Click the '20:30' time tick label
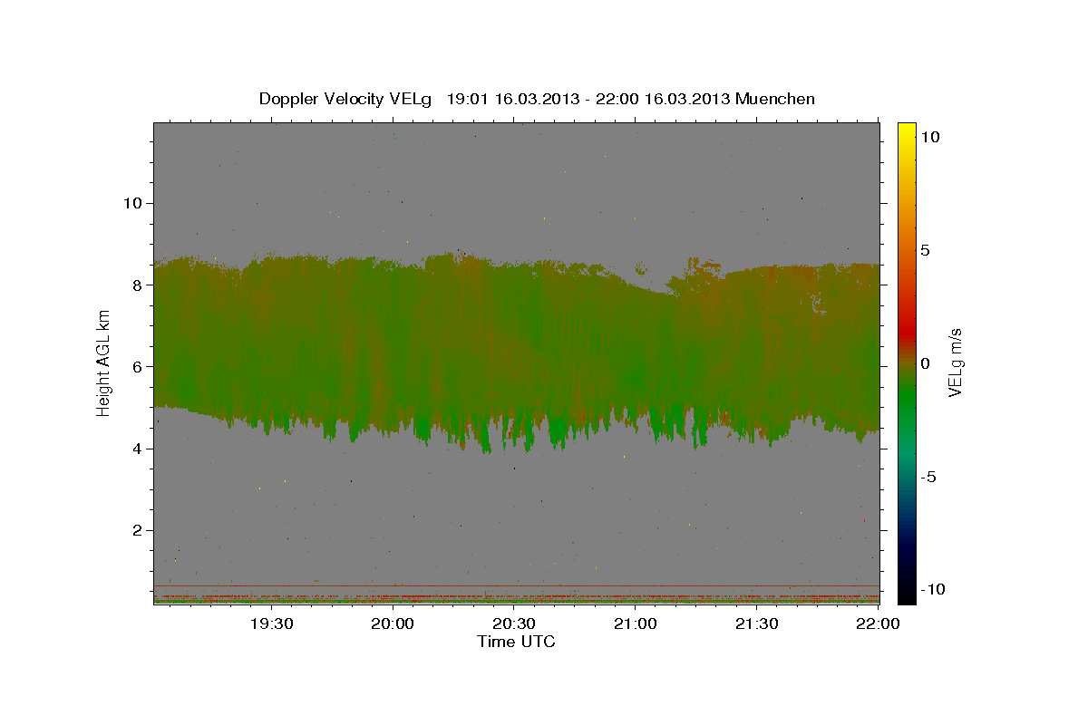 click(x=514, y=623)
